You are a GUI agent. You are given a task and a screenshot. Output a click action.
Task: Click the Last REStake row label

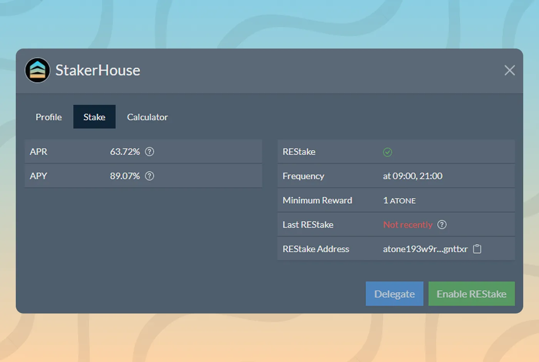coord(308,225)
